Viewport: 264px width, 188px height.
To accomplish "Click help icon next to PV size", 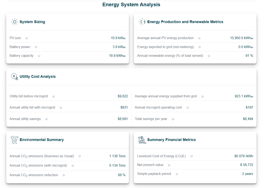I will pyautogui.click(x=27, y=38).
